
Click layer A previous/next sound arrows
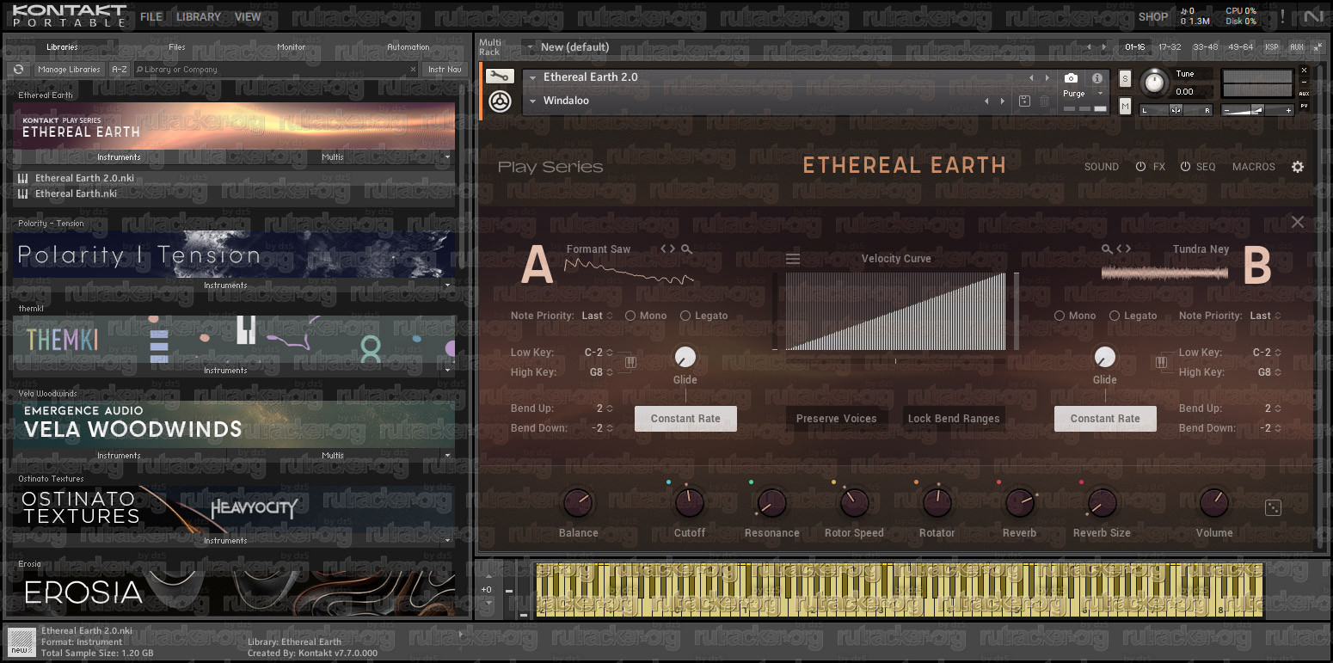click(668, 249)
